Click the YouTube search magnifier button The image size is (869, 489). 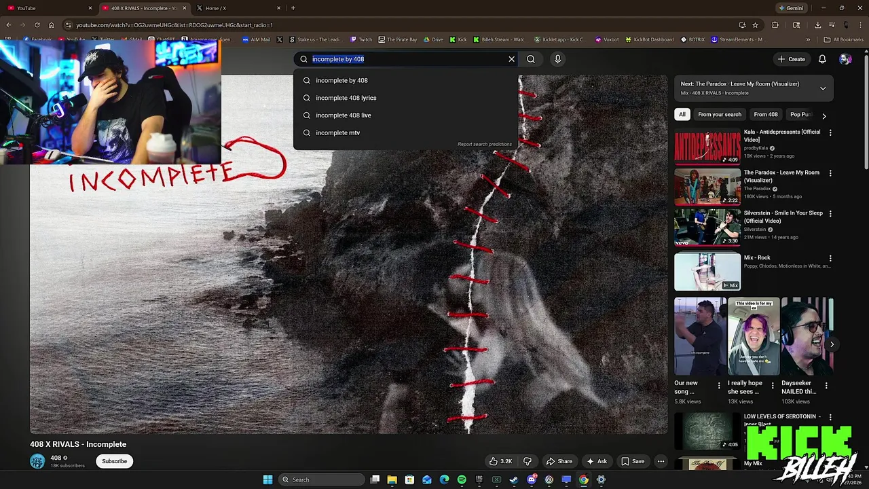coord(531,59)
